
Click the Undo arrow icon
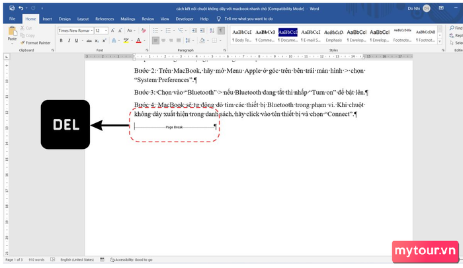click(21, 9)
